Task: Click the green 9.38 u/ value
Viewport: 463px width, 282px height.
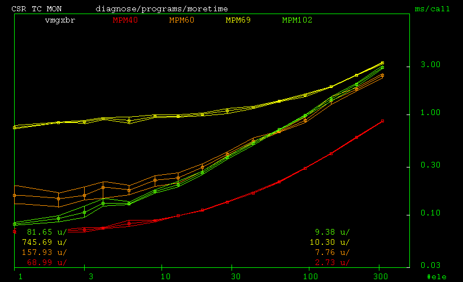Action: click(x=332, y=232)
